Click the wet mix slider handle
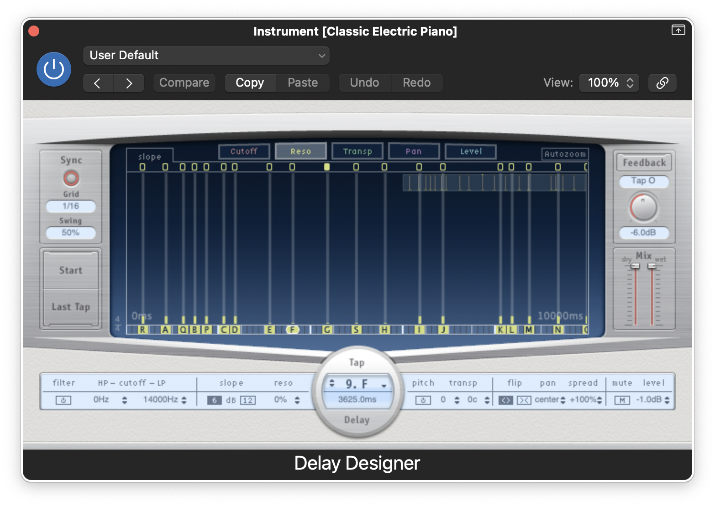The width and height of the screenshot is (715, 507). pos(652,266)
